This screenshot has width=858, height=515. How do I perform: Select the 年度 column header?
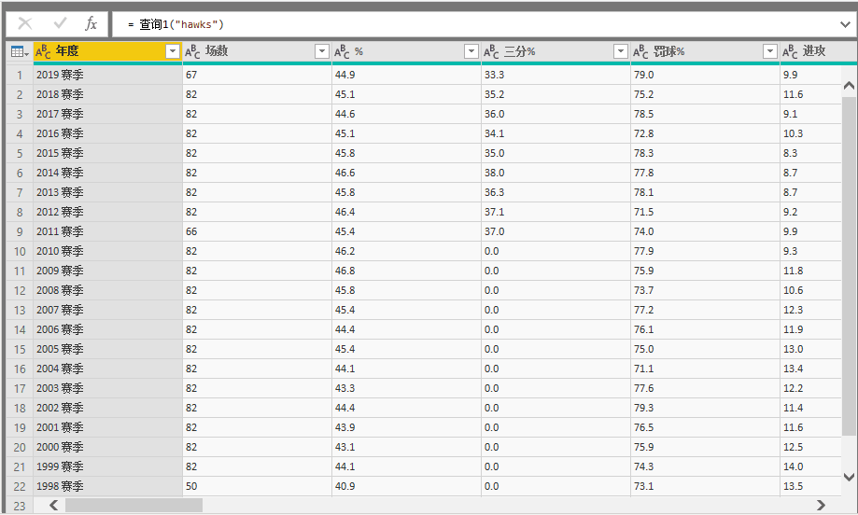107,52
